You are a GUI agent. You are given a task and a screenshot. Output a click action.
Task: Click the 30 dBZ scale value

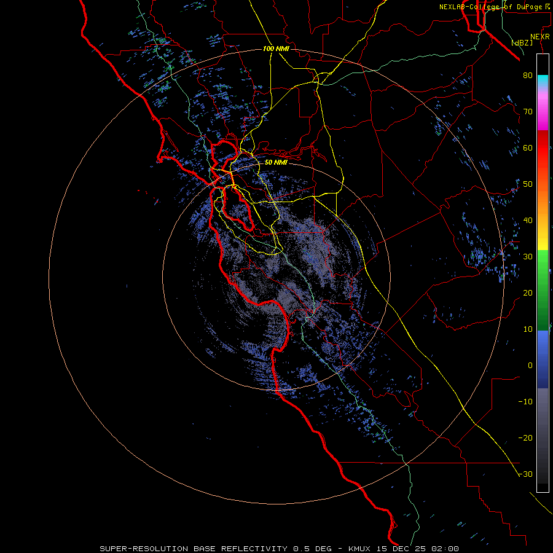coord(528,256)
